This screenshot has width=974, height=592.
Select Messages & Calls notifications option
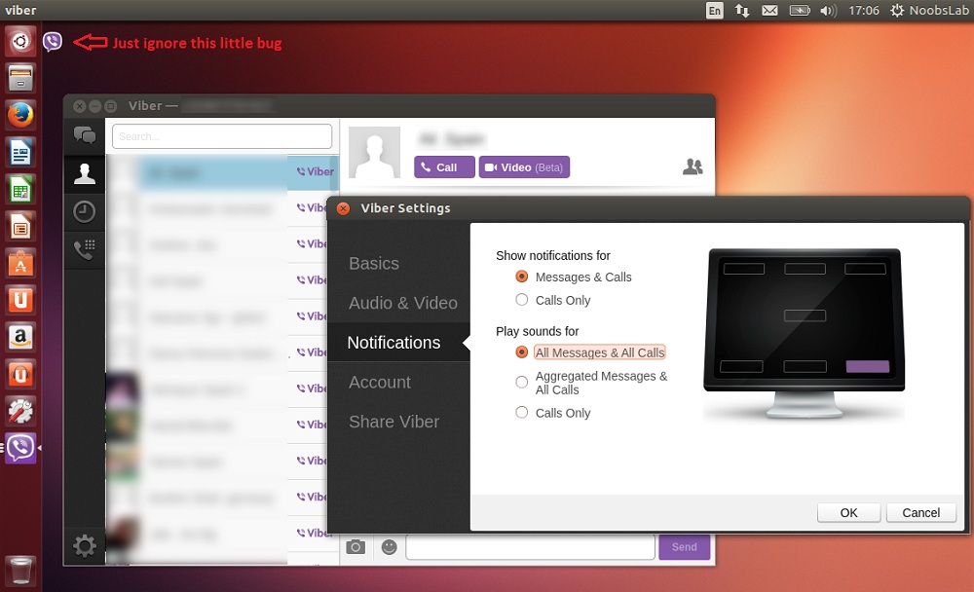(x=574, y=277)
